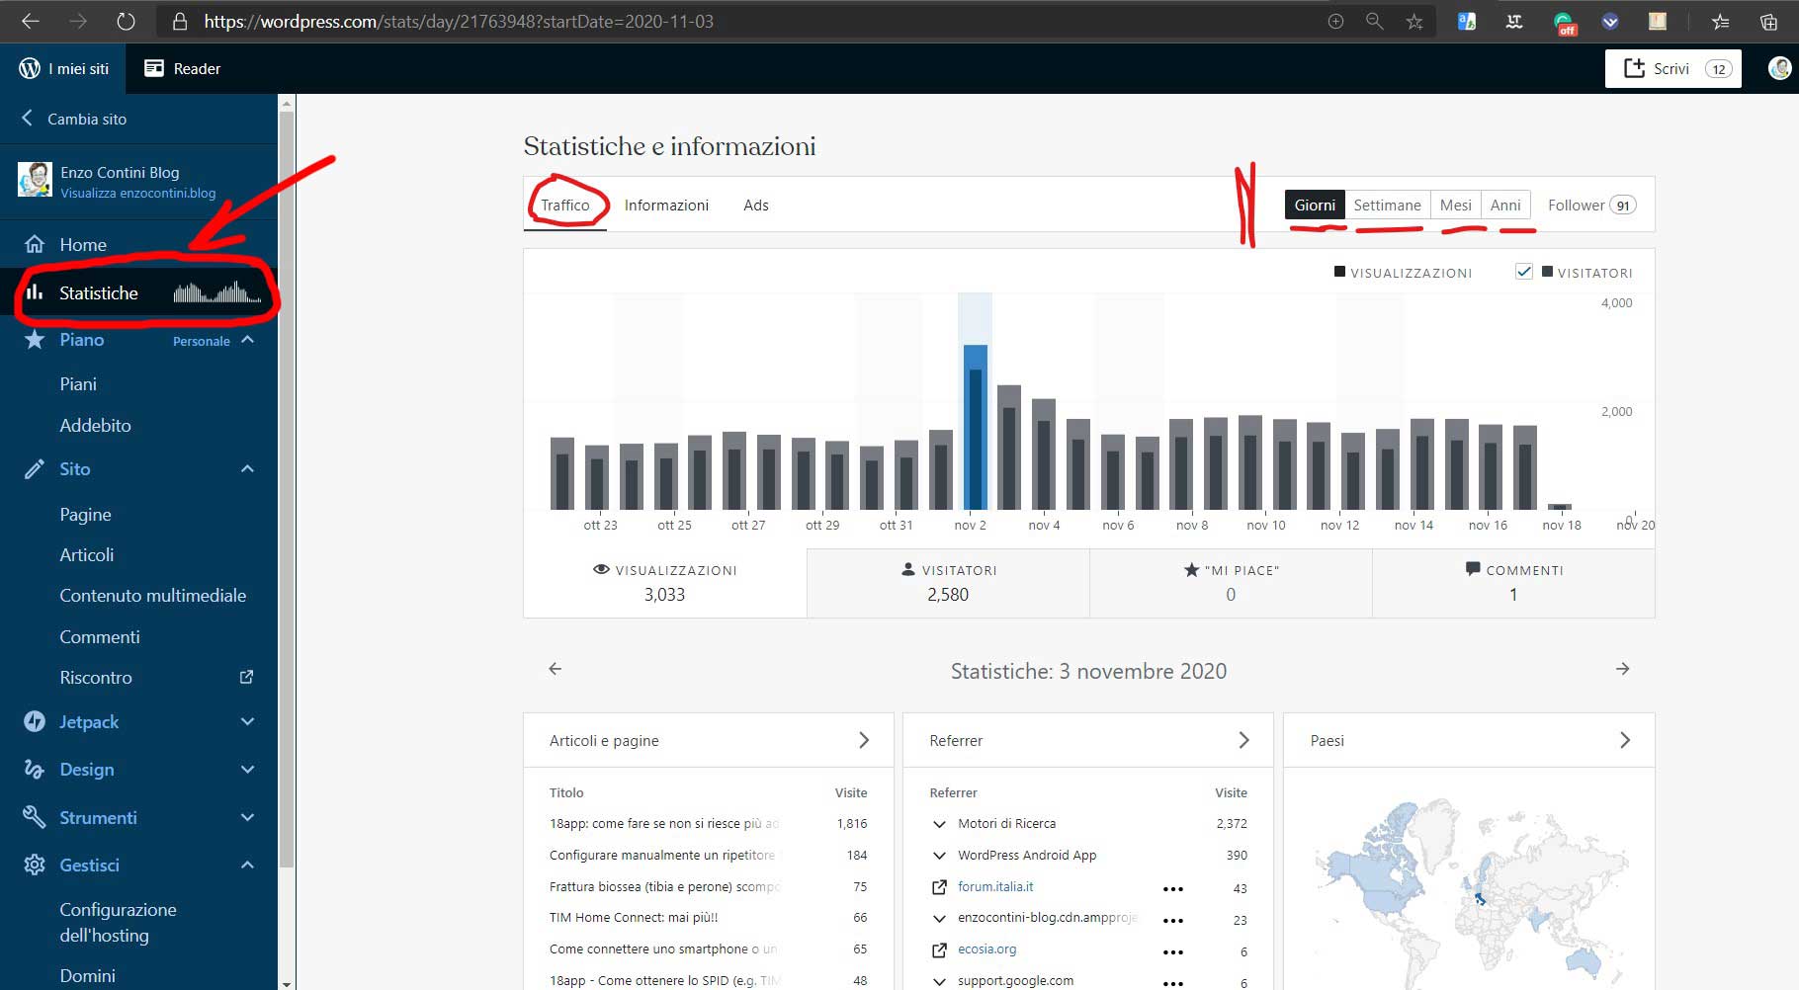The height and width of the screenshot is (990, 1799).
Task: Go to previous day with left arrow
Action: coord(556,669)
